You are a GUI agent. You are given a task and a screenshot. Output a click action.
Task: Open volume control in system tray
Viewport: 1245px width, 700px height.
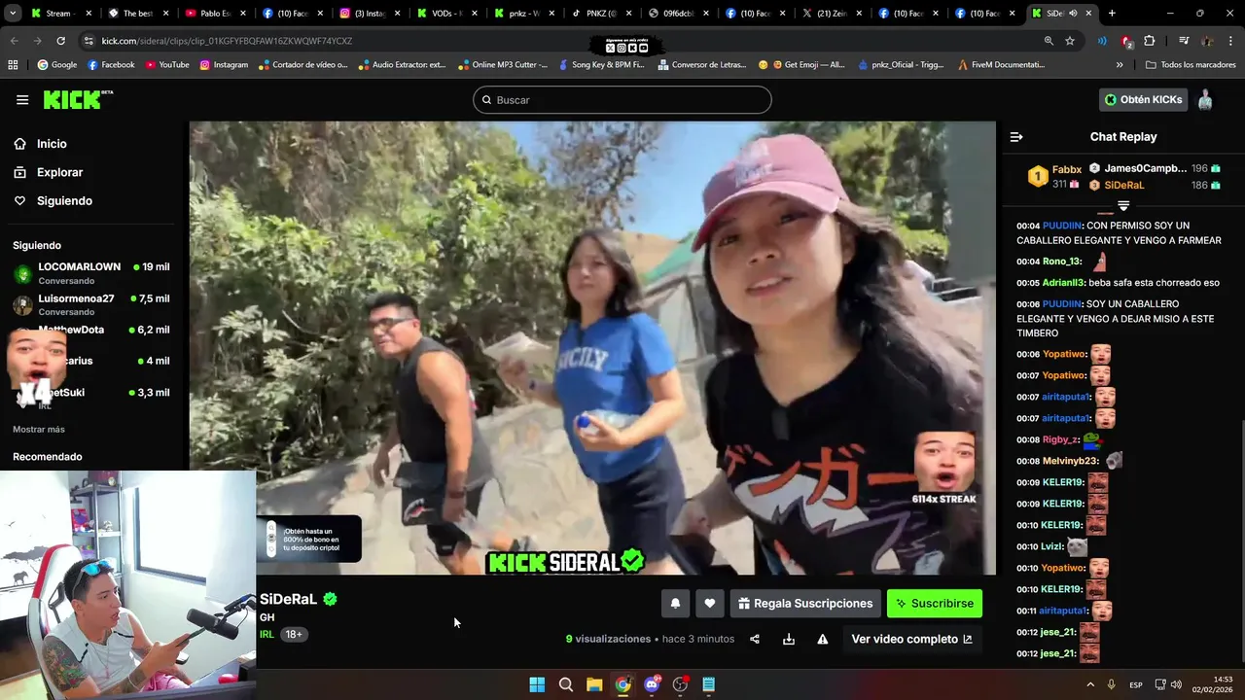coord(1176,684)
